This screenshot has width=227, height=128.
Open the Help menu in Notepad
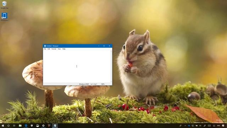click(64, 49)
